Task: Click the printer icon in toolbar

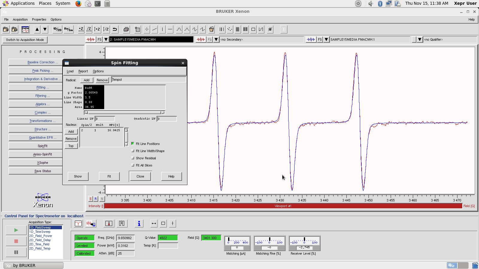Action: (126, 29)
